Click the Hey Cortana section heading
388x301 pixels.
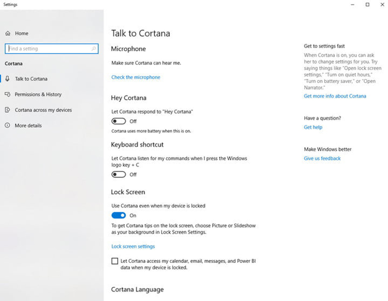[x=129, y=98]
